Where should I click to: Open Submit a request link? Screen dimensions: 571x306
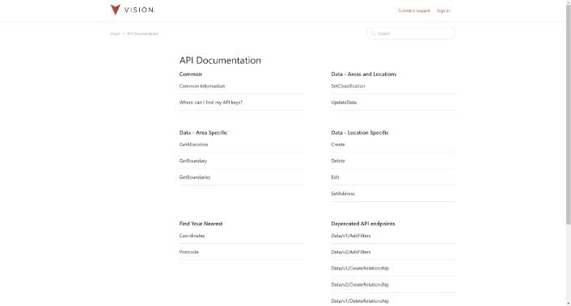(x=413, y=11)
